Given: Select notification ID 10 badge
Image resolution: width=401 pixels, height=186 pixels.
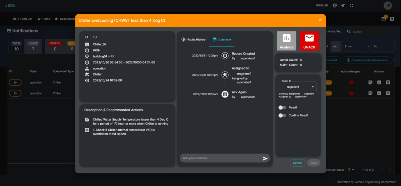Looking at the screenshot, I should point(15,82).
